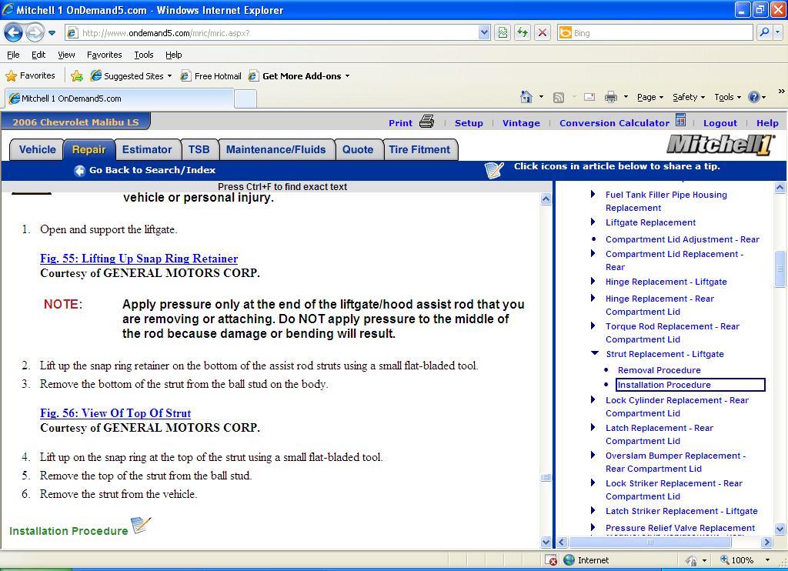Expand the Torque Rod Replacement arrow
The image size is (788, 571).
pyautogui.click(x=593, y=326)
